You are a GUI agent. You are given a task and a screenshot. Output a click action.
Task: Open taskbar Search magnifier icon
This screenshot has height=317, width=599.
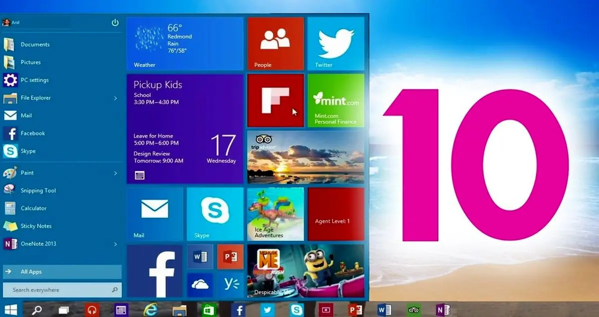point(37,310)
